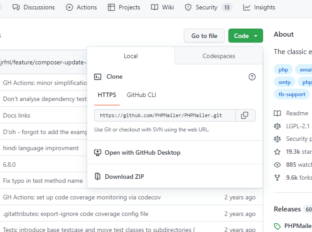Click the Security policy scale icon
This screenshot has height=232, width=312.
pyautogui.click(x=277, y=139)
